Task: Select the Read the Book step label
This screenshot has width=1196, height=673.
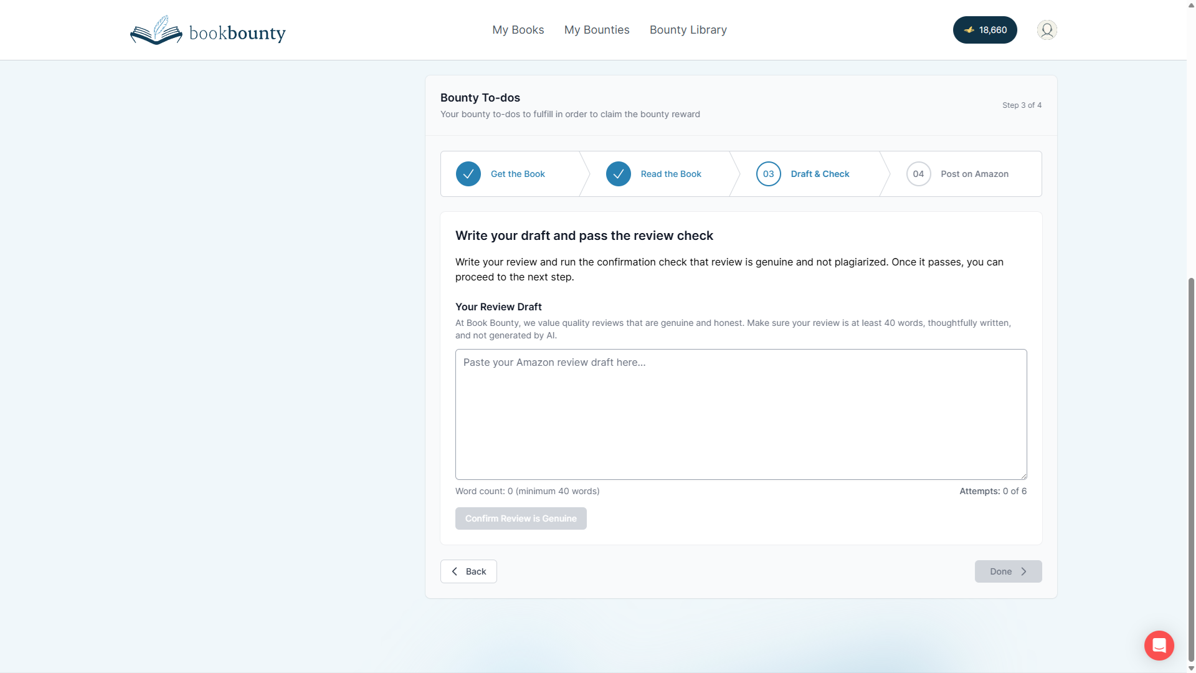Action: click(x=671, y=174)
